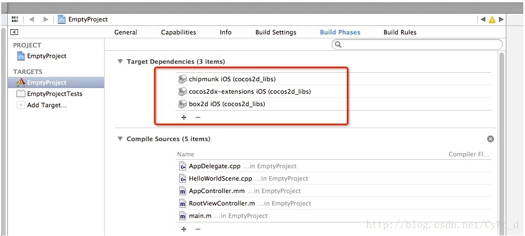This screenshot has height=236, width=525.
Task: Click AppDelegate.cpp file type icon
Action: (183, 166)
